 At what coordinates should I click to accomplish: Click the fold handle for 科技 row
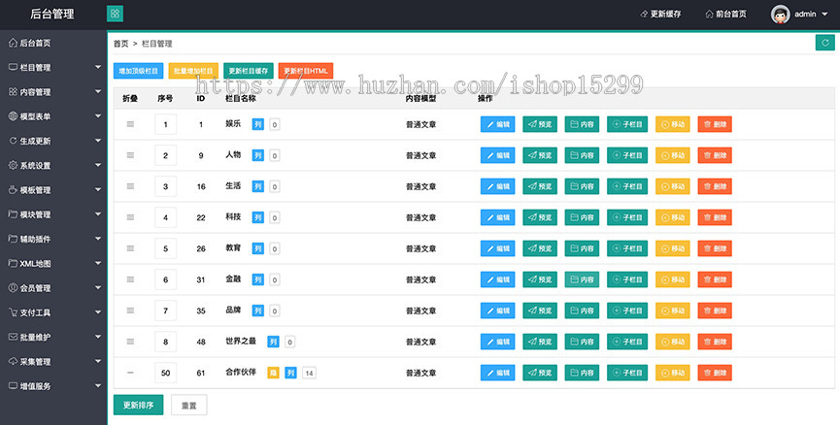click(x=130, y=217)
